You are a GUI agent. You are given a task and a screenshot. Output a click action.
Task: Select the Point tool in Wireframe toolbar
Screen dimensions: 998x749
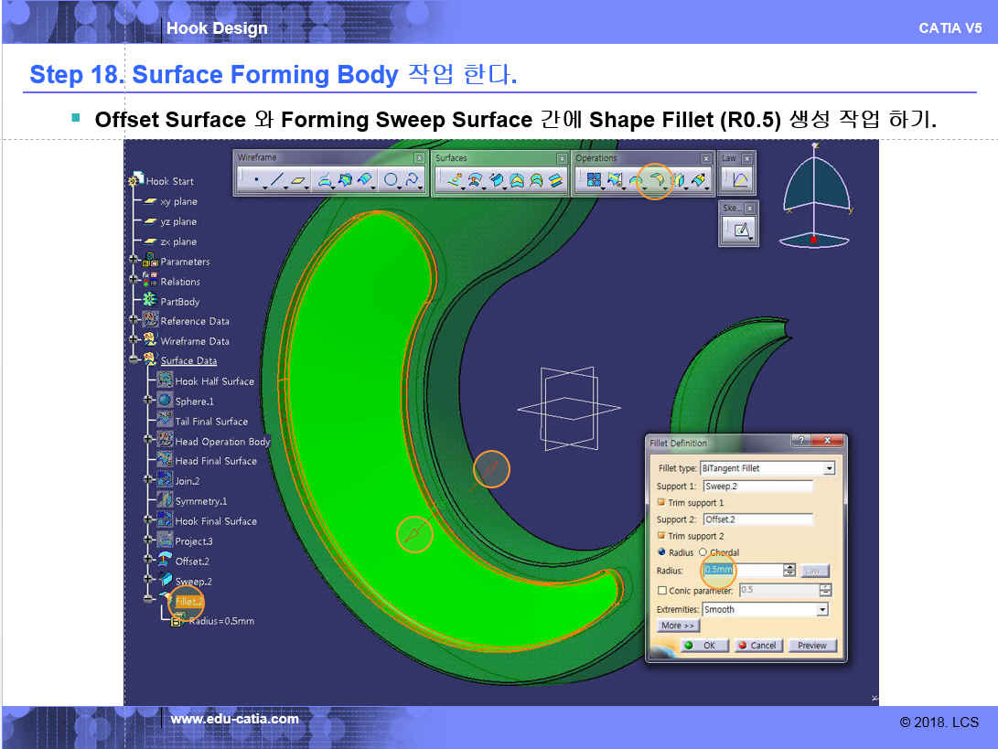[255, 181]
